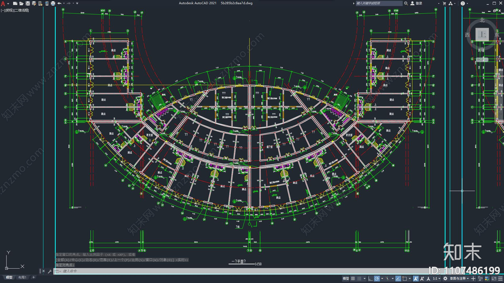Screen dimensions: 504x283
Task: Close the command line window
Action: pos(43,271)
